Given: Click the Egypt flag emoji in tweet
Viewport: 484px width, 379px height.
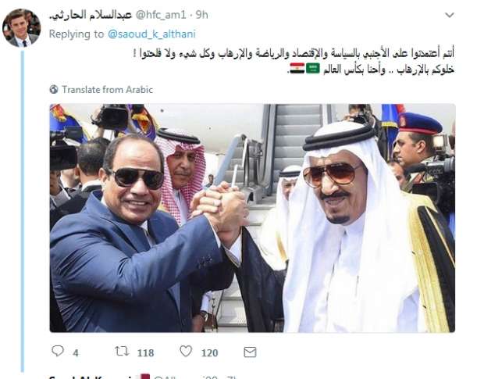Looking at the screenshot, I should tap(297, 68).
